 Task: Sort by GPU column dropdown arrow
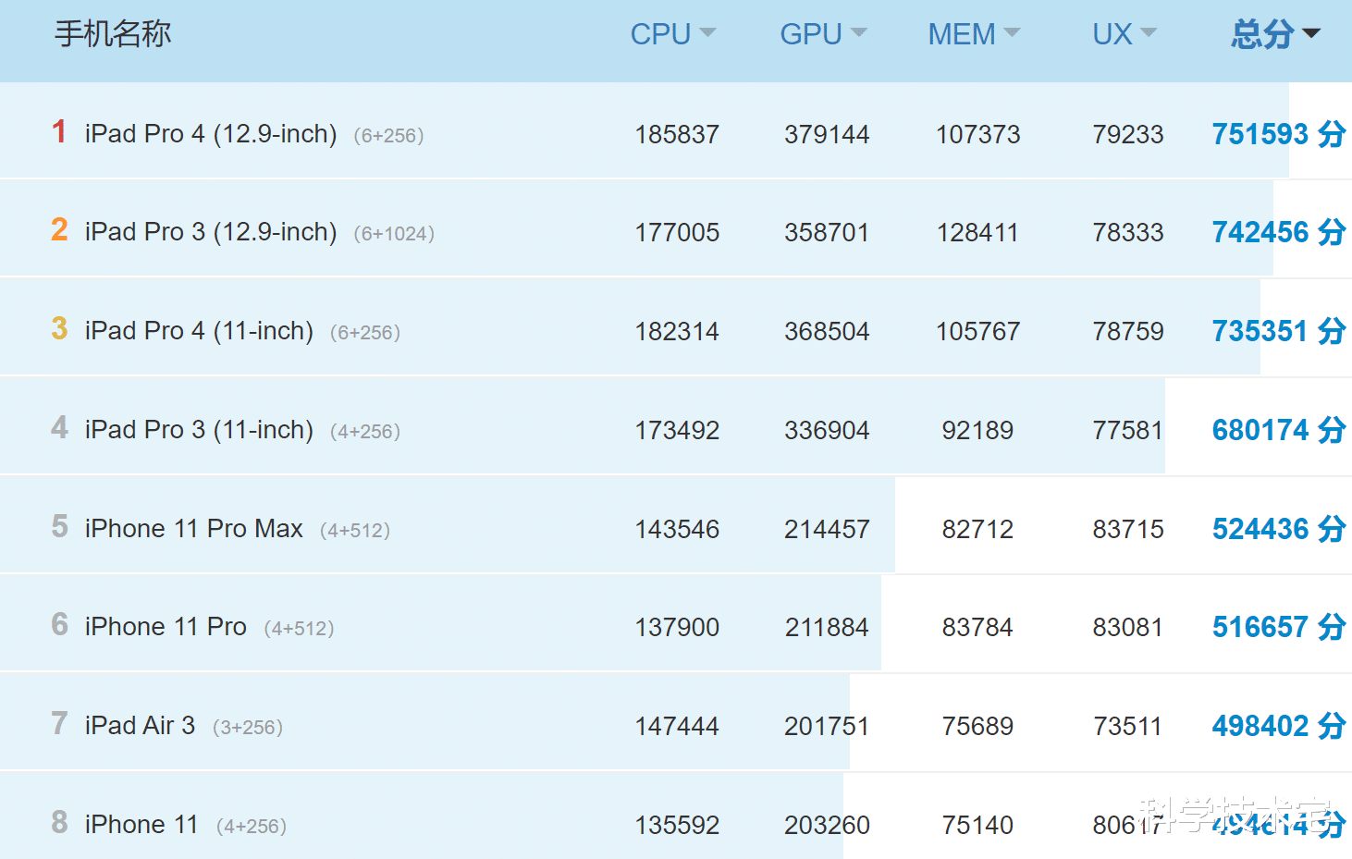859,33
